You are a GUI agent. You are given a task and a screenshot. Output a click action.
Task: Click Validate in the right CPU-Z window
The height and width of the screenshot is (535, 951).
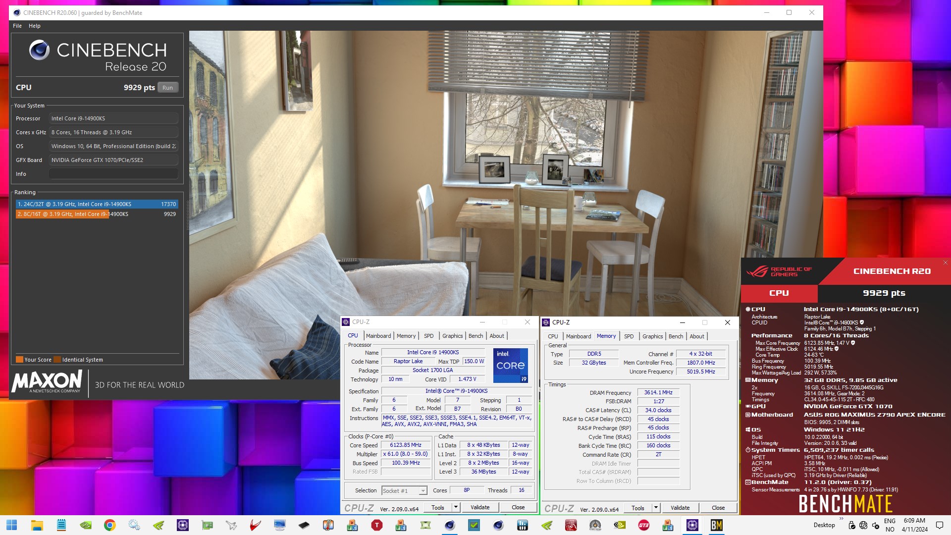[x=680, y=508]
